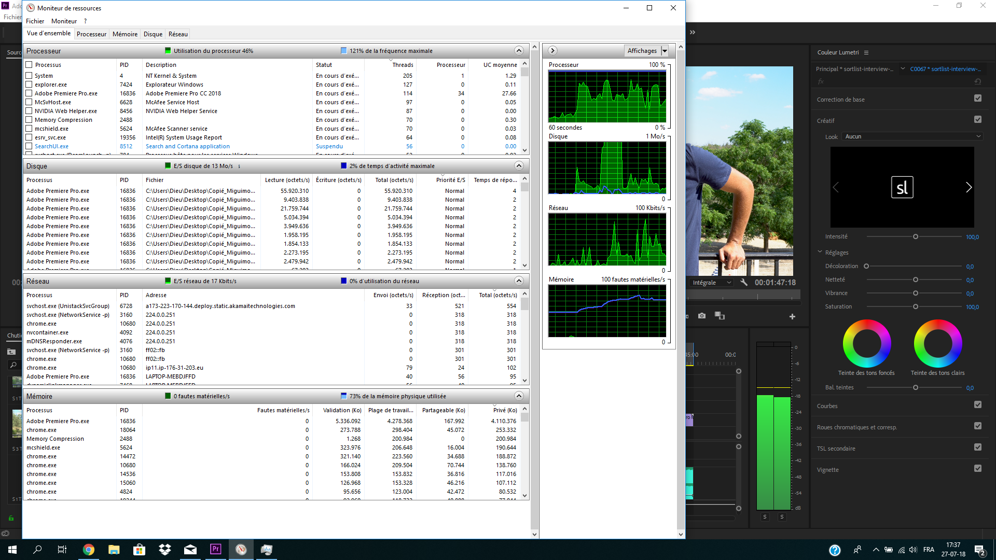The height and width of the screenshot is (560, 996).
Task: Open Chrome from the taskbar
Action: pyautogui.click(x=89, y=550)
